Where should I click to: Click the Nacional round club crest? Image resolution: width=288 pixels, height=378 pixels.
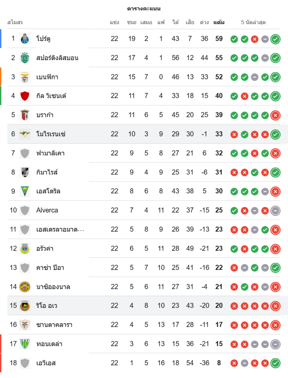coord(25,287)
